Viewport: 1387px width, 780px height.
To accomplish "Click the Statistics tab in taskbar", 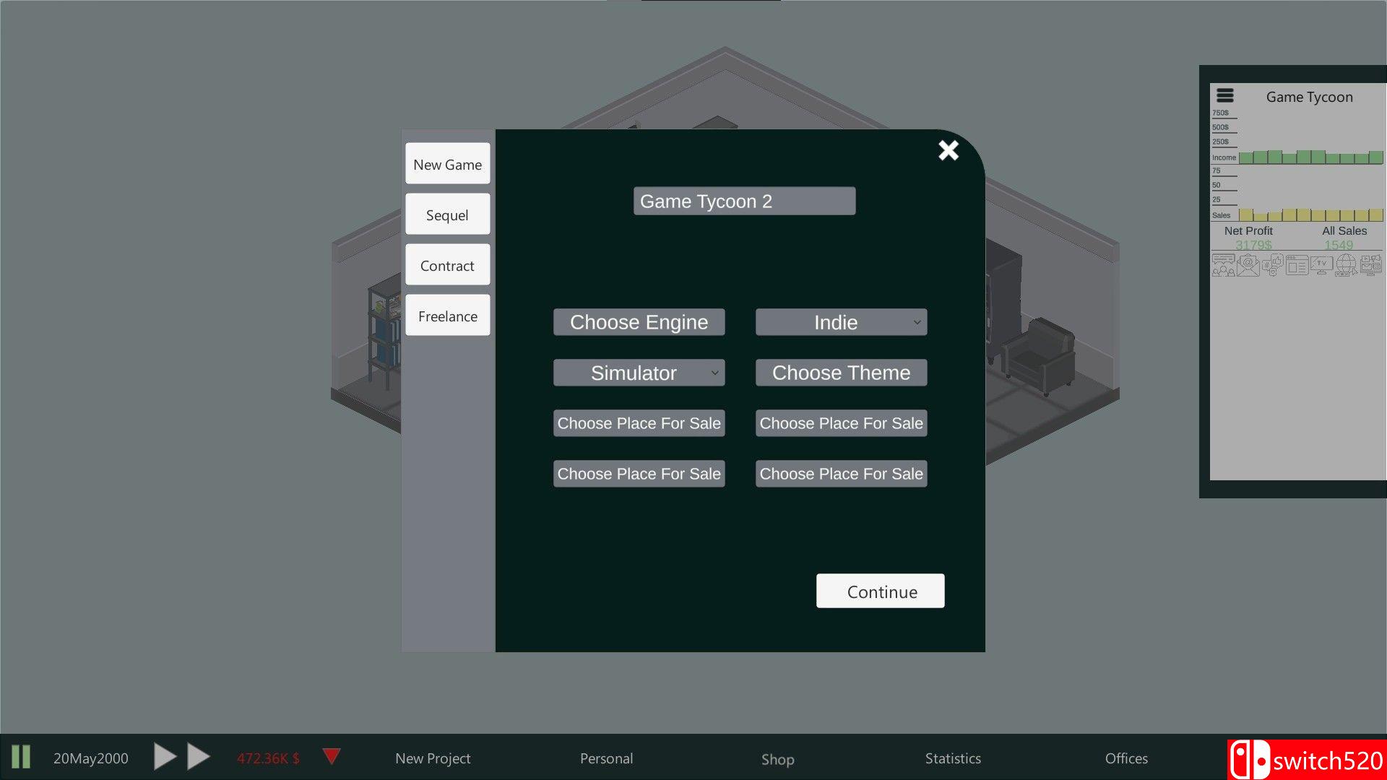I will tap(953, 757).
